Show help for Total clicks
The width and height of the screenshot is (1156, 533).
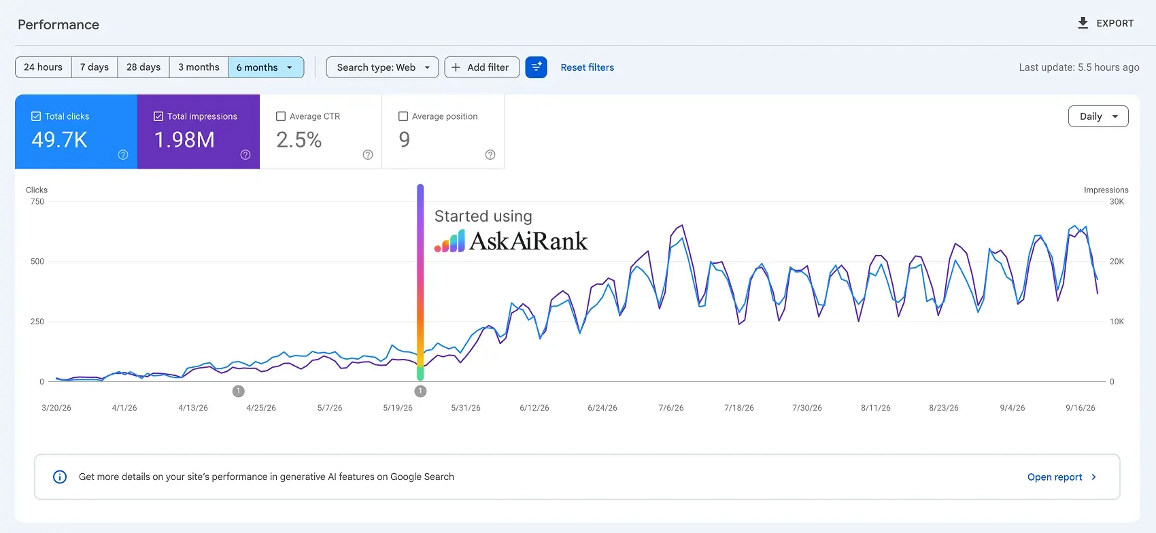click(x=123, y=155)
